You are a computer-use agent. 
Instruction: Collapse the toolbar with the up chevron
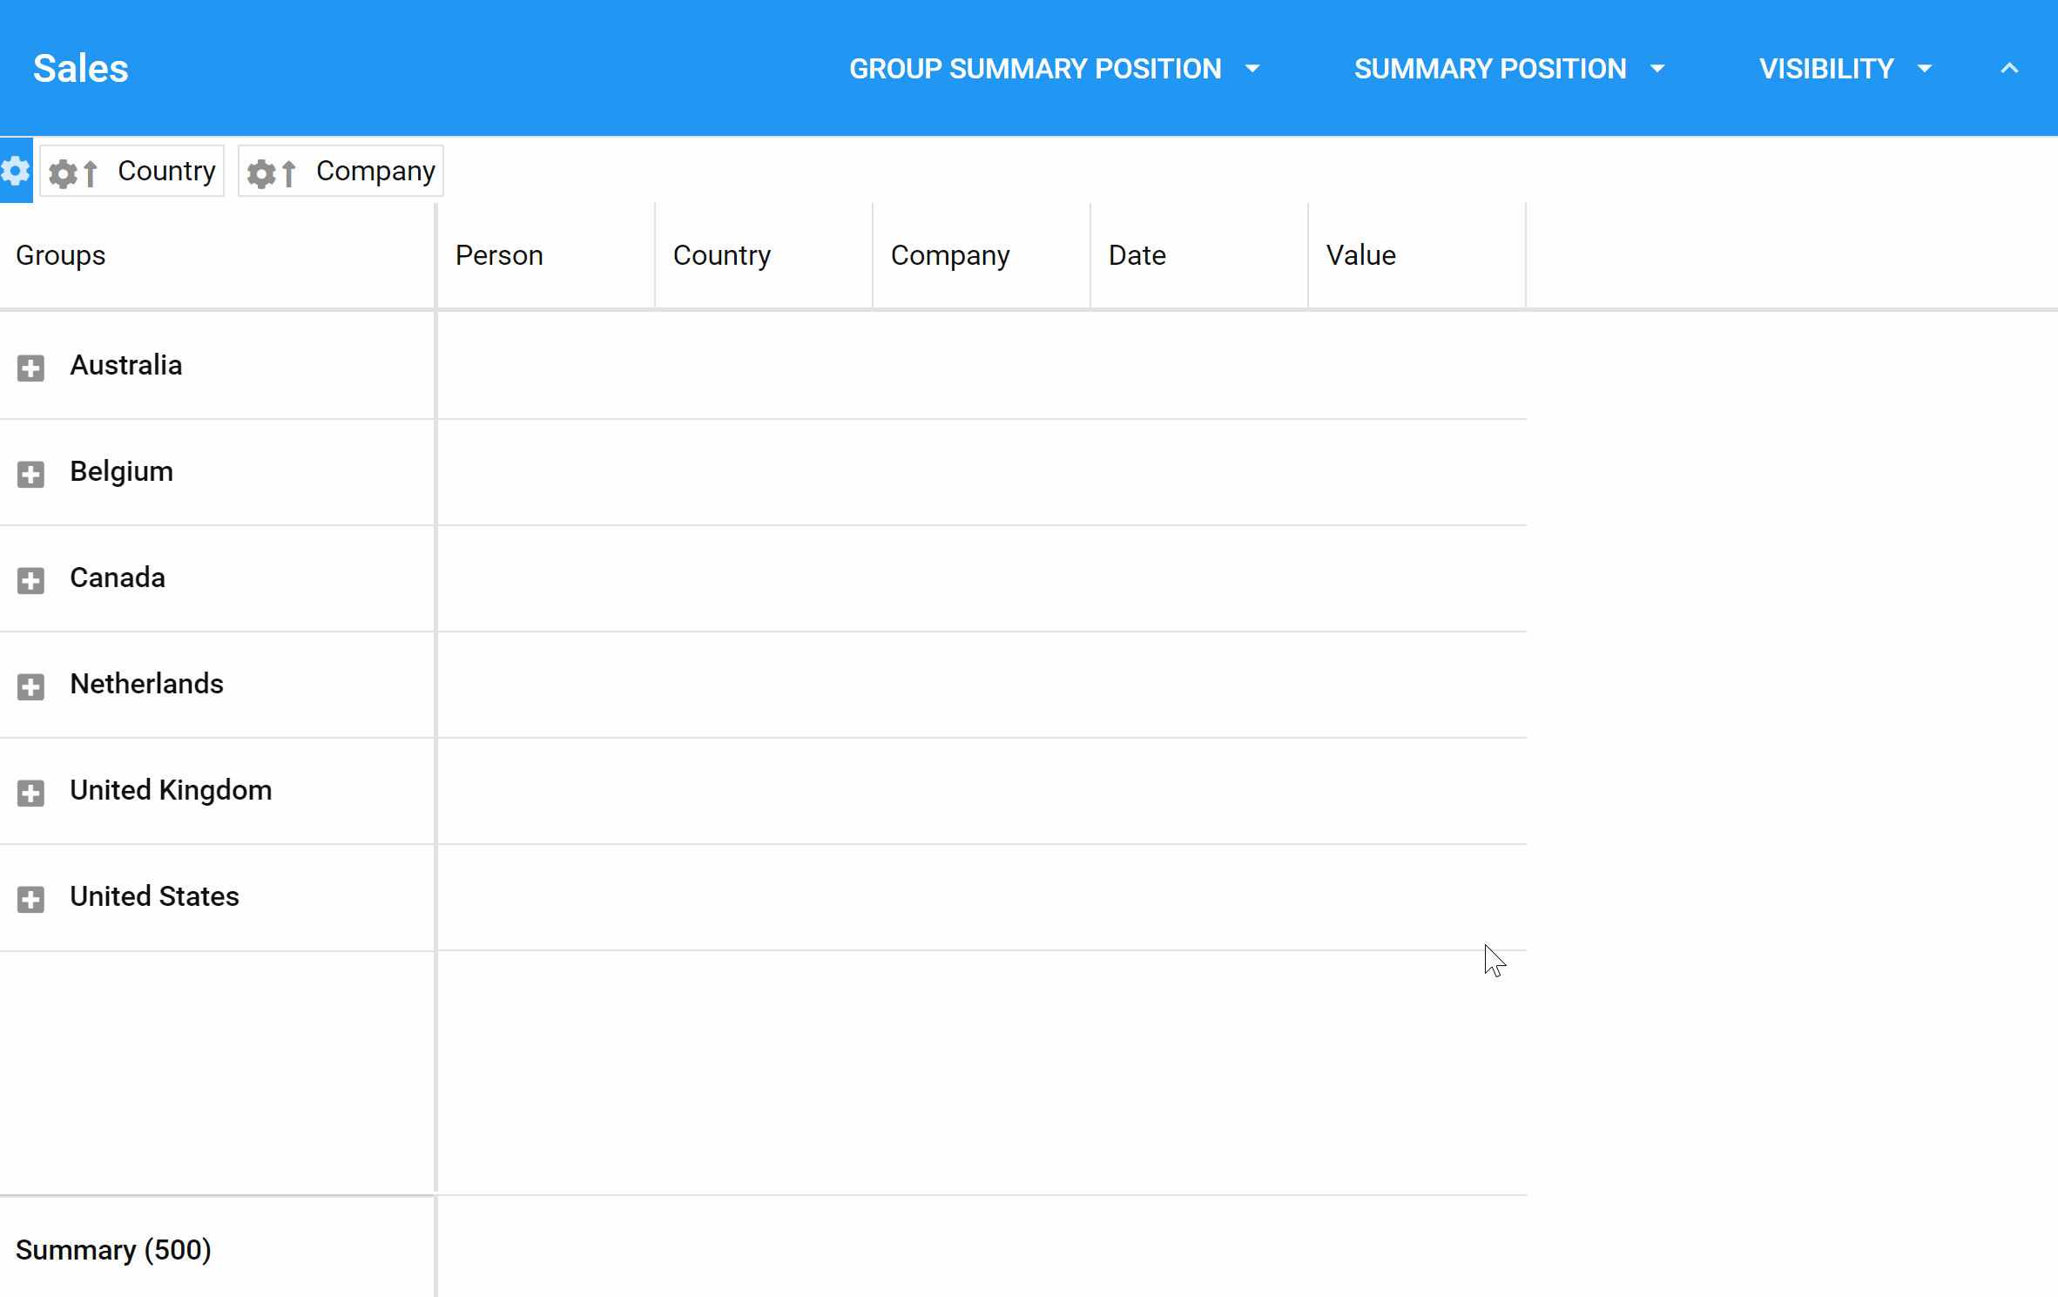2008,68
